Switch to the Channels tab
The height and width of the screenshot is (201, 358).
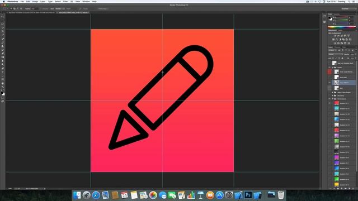[337, 47]
